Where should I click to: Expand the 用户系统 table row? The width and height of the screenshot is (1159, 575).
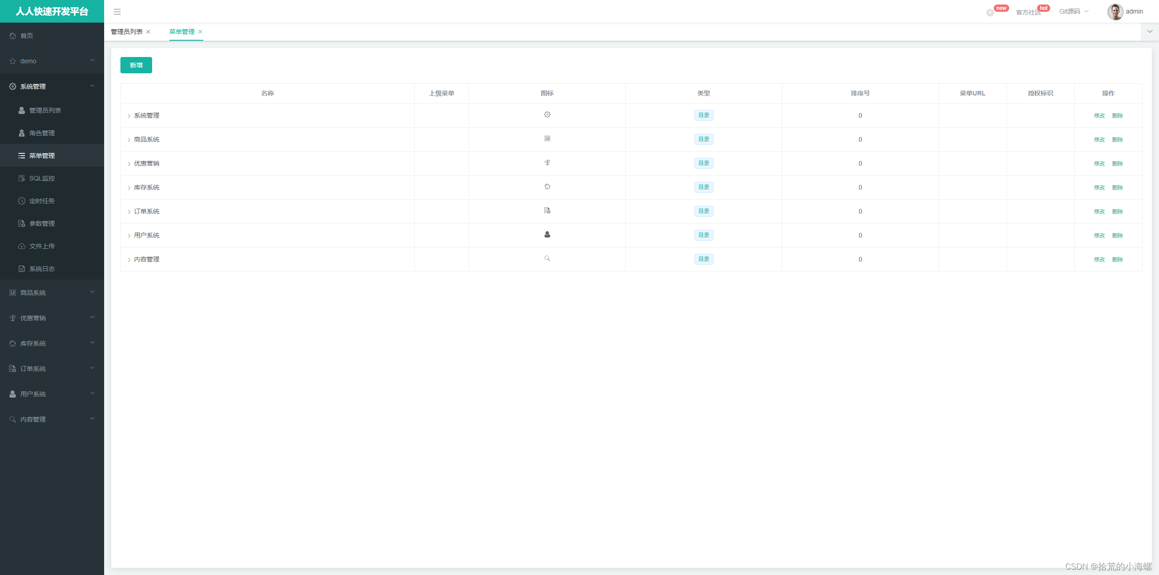(x=129, y=236)
